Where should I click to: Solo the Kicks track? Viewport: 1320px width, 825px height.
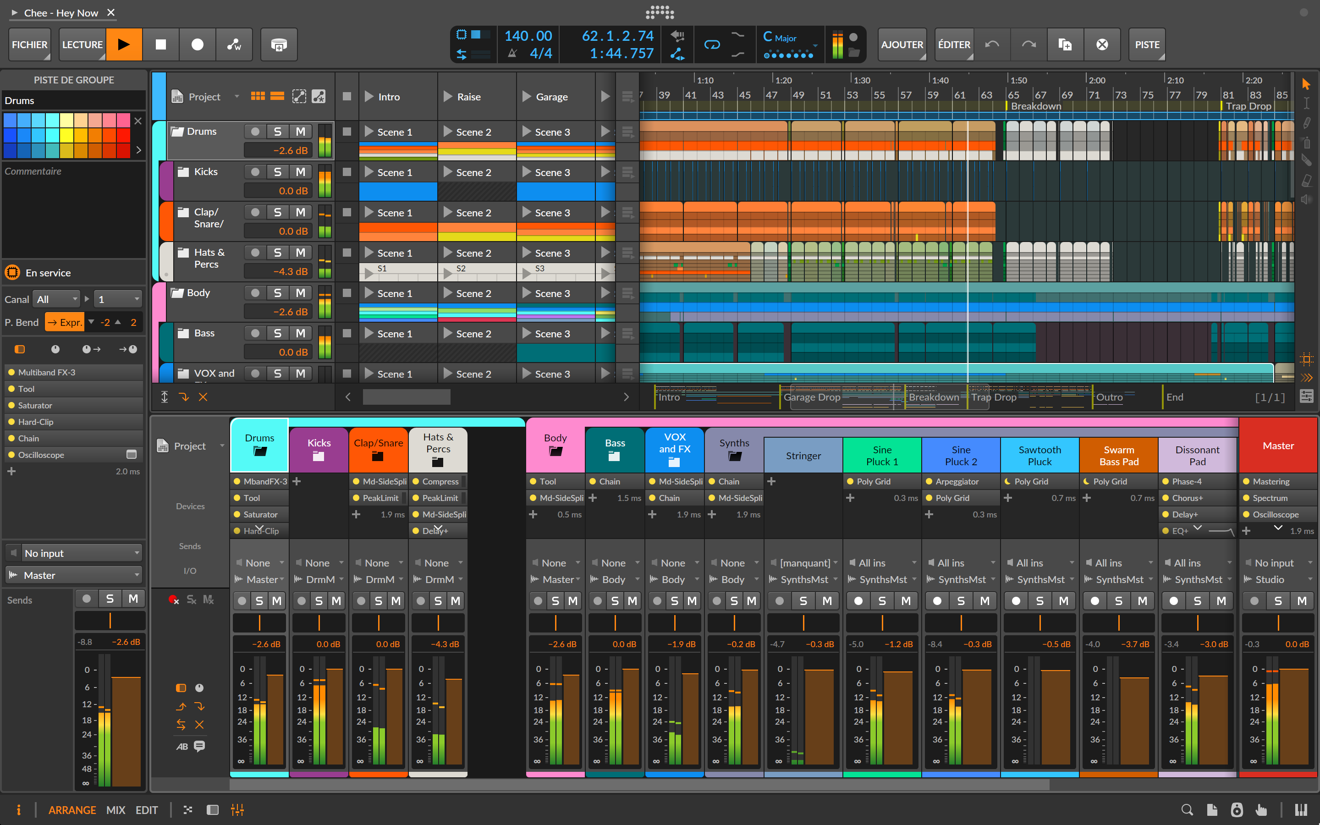[x=278, y=171]
